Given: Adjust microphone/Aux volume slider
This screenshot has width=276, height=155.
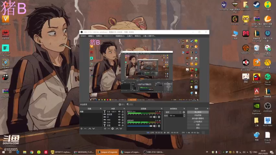Looking at the screenshot, I should [140, 117].
